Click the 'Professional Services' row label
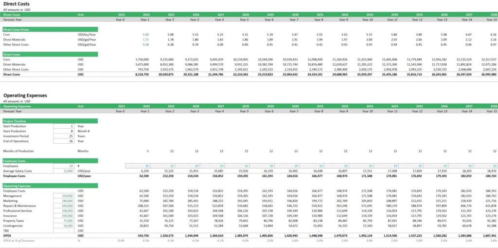This screenshot has width=498, height=248. 18,211
